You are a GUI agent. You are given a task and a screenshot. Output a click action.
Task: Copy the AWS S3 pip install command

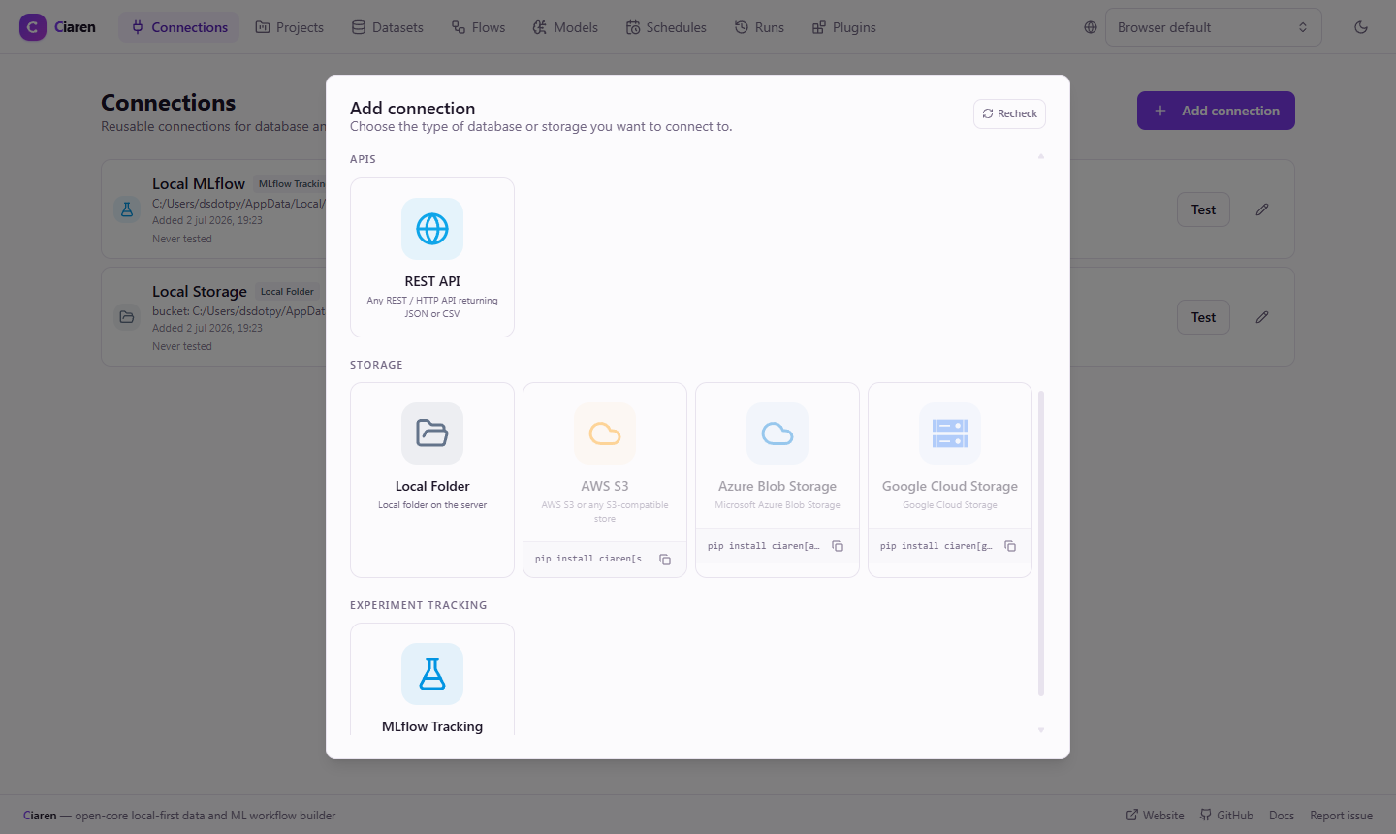click(x=665, y=560)
